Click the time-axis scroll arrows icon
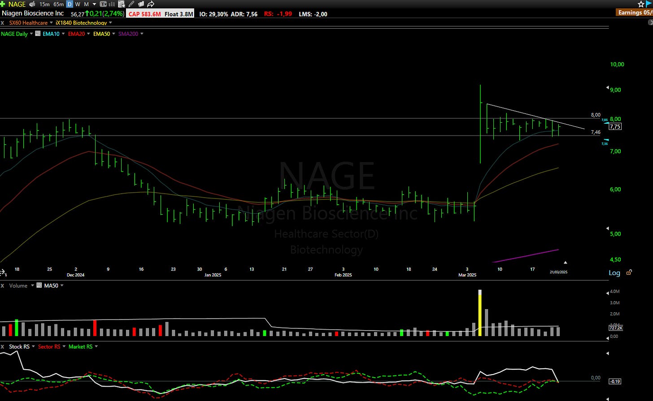Screen dimensions: 653x401 pyautogui.click(x=2, y=272)
